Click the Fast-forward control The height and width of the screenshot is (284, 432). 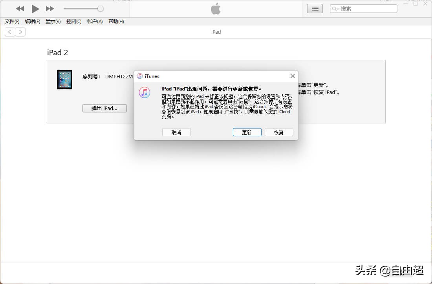[x=50, y=9]
